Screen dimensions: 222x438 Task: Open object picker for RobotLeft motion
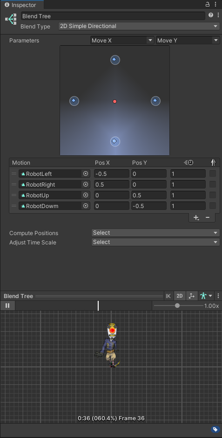tap(86, 174)
